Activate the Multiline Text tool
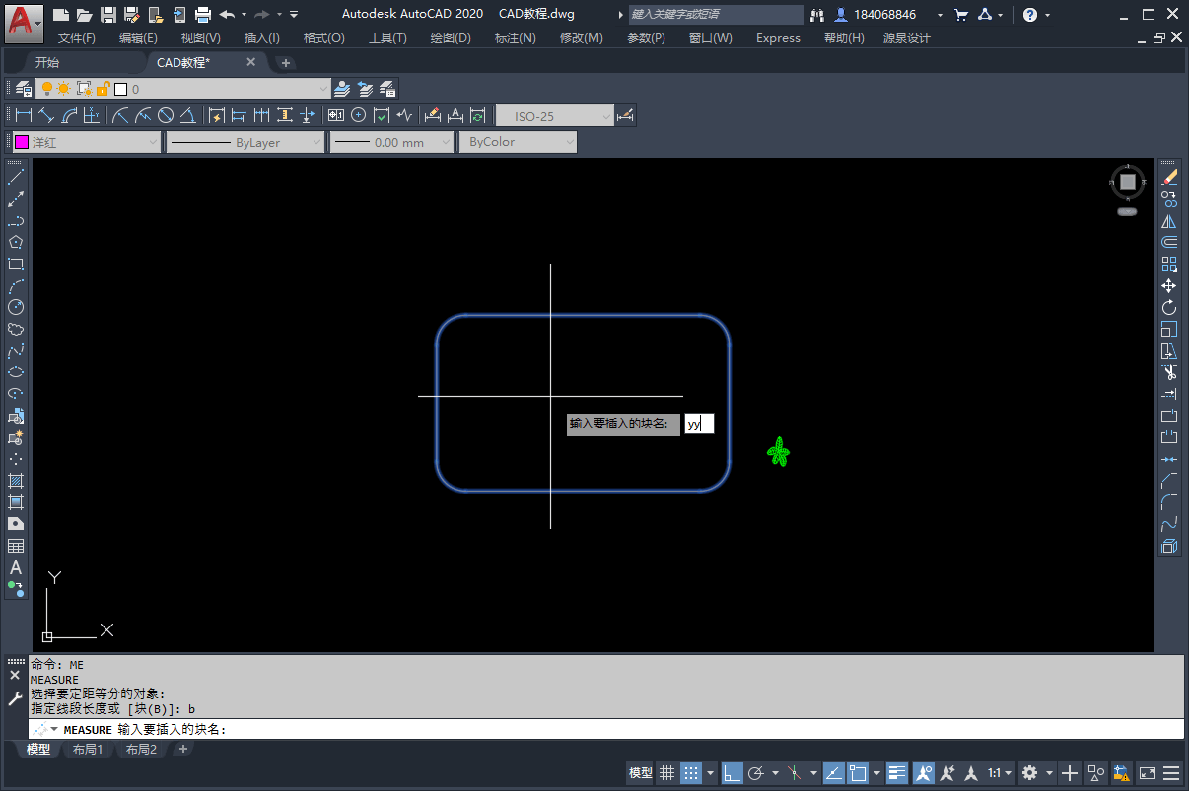The image size is (1189, 791). point(16,567)
